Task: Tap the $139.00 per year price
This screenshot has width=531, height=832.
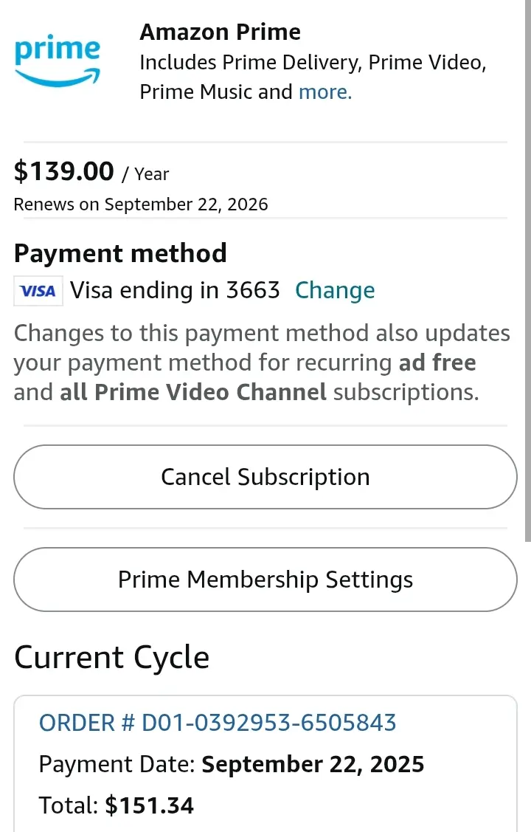Action: click(91, 172)
